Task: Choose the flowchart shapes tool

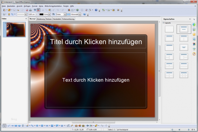Action: 52,126
